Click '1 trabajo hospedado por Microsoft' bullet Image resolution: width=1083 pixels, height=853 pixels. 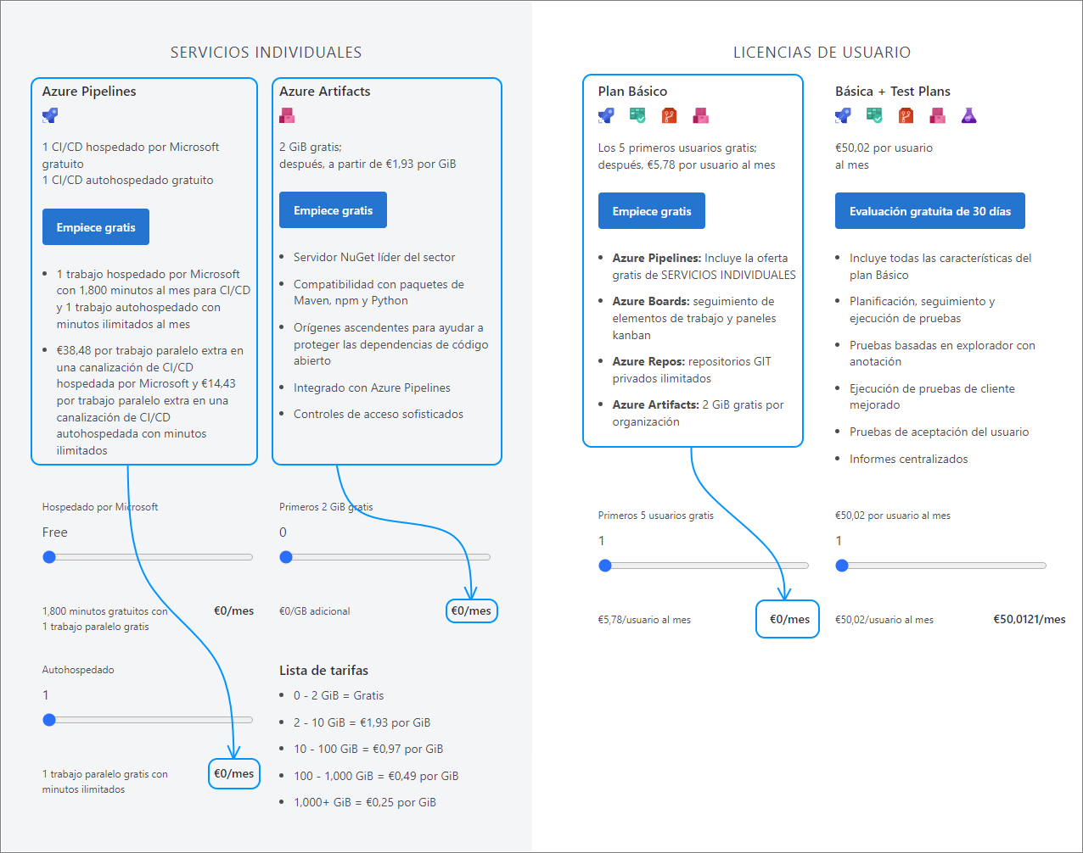point(154,299)
